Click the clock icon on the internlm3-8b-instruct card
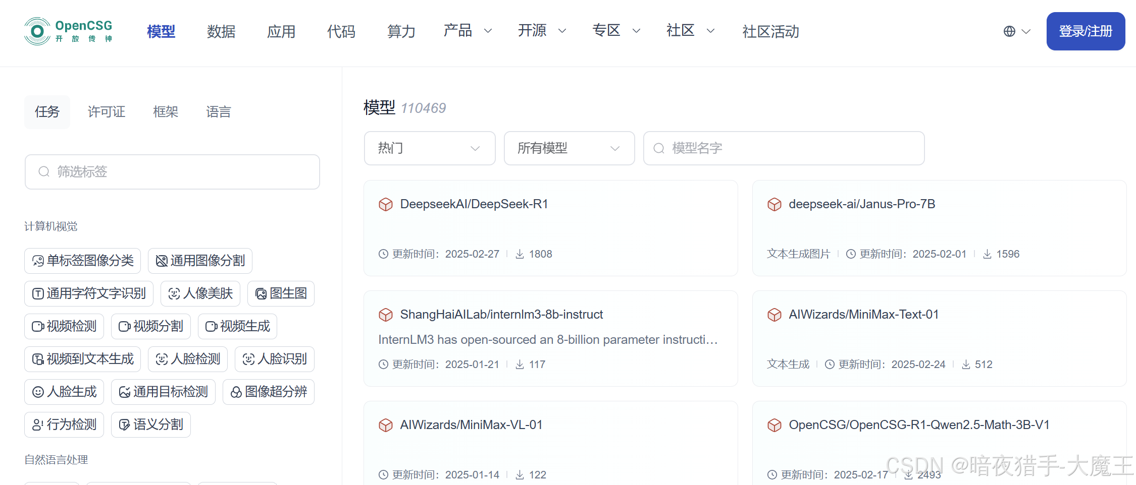 [x=384, y=365]
